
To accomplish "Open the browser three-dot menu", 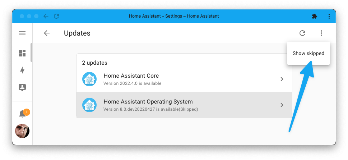I will [329, 16].
